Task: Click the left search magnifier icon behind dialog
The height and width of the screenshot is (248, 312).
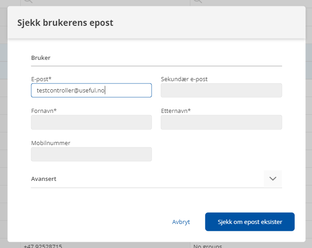Action: coord(28,2)
